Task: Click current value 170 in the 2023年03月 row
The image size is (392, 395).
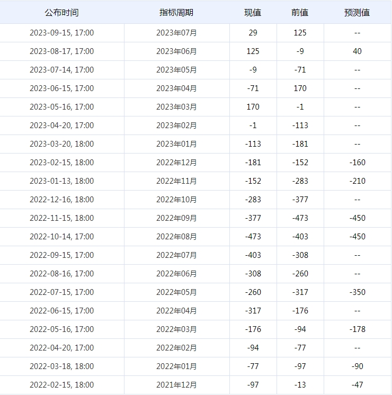Action: pos(253,107)
